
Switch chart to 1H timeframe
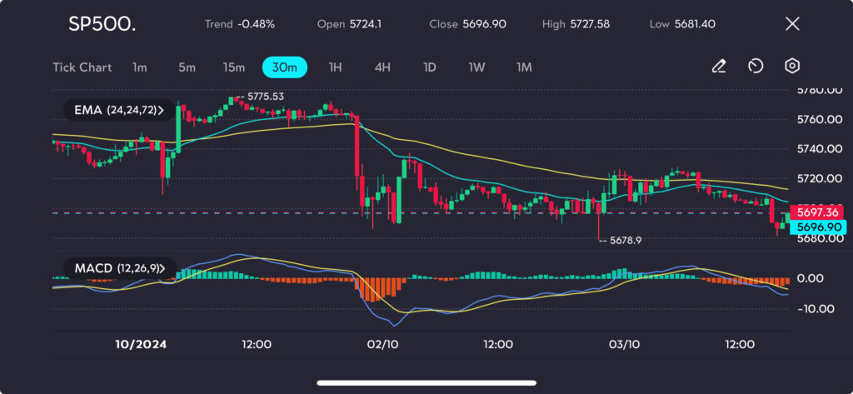coord(335,67)
